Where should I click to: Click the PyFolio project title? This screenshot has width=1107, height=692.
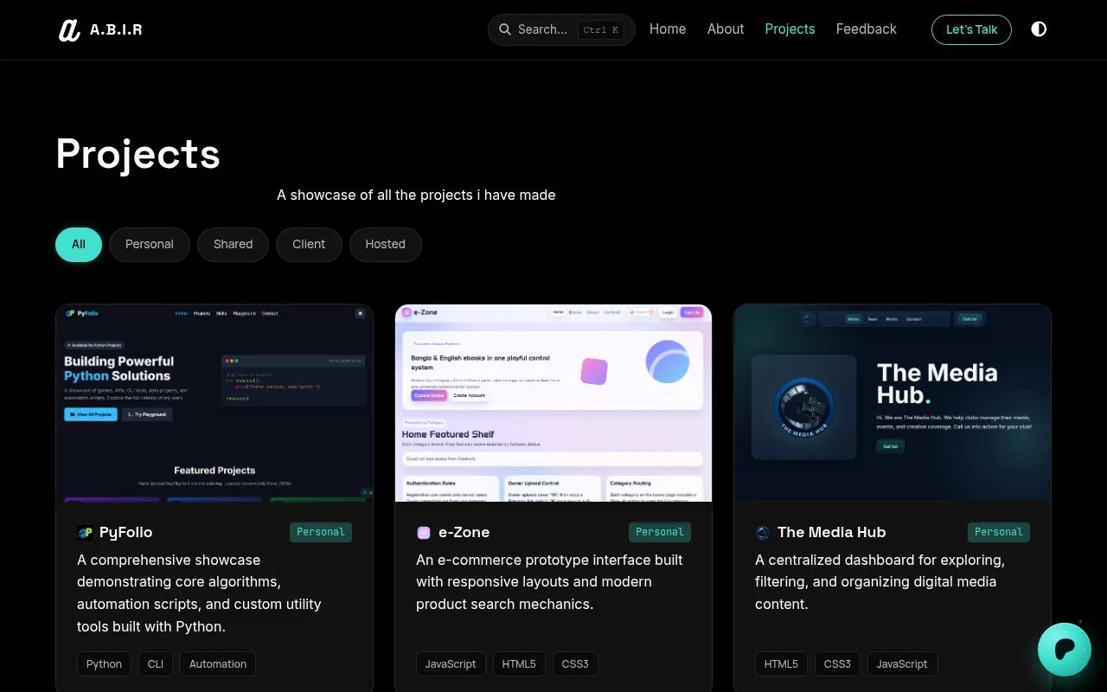point(125,533)
